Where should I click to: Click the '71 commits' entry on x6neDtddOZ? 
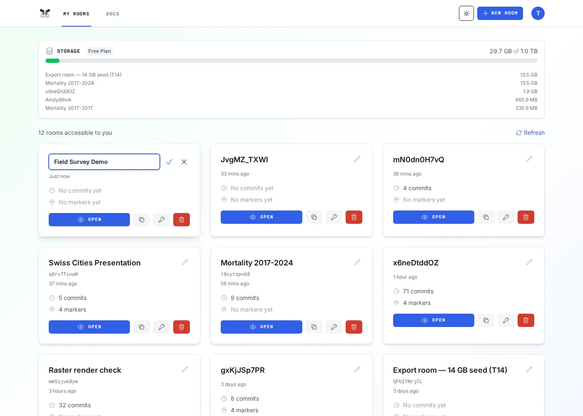418,291
